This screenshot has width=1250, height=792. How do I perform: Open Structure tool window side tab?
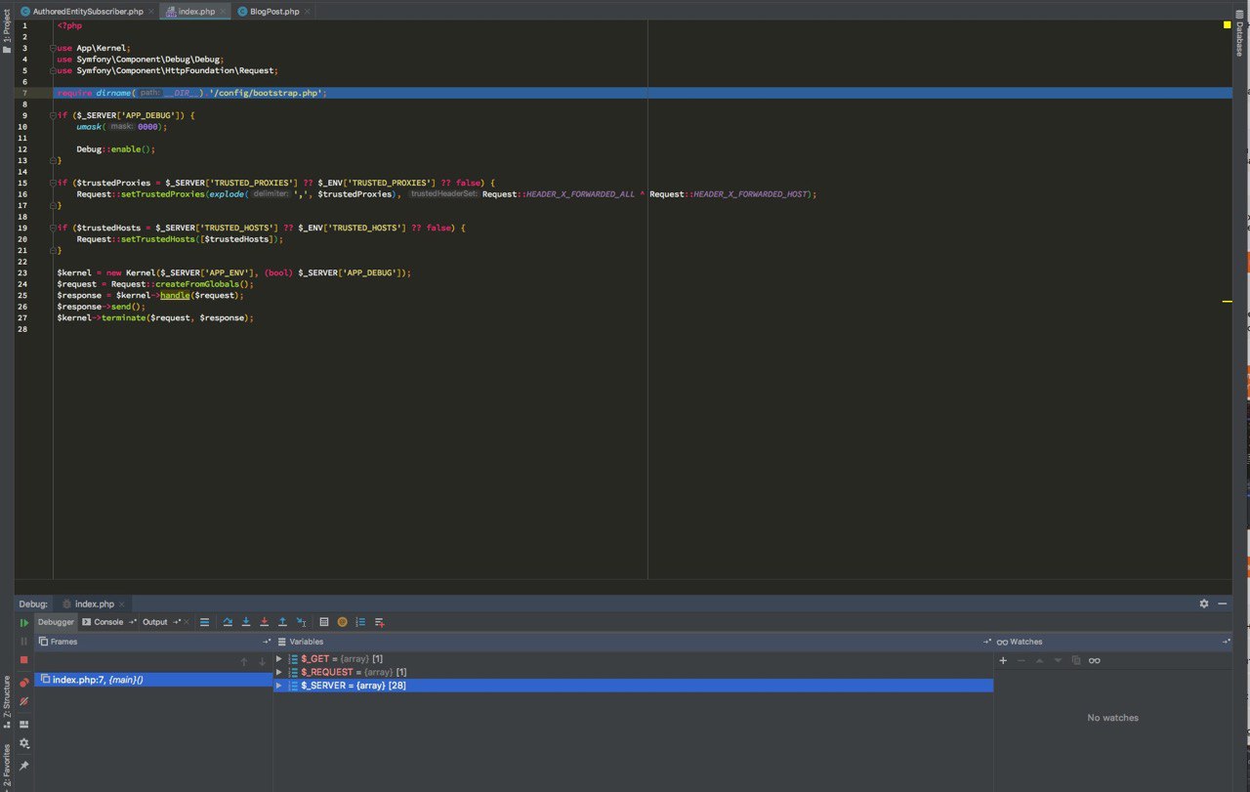[x=7, y=703]
